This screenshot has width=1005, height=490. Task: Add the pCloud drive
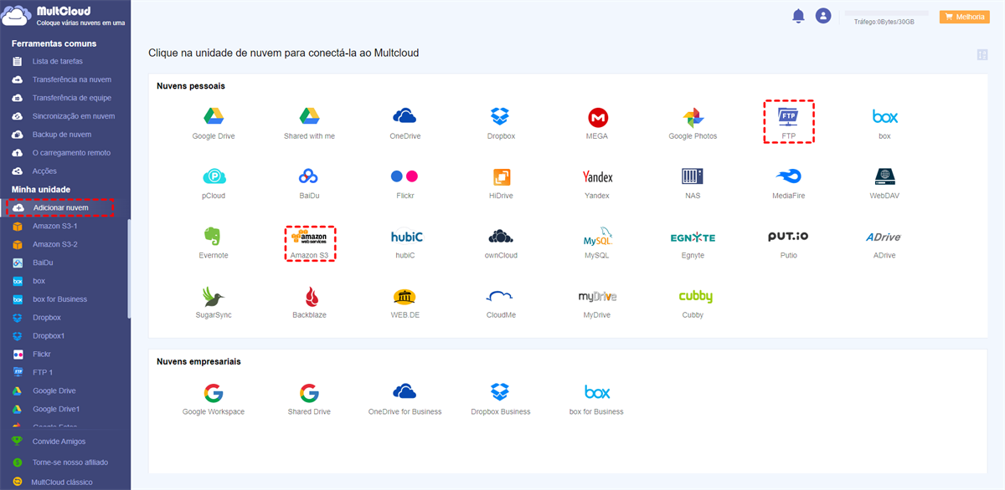214,176
